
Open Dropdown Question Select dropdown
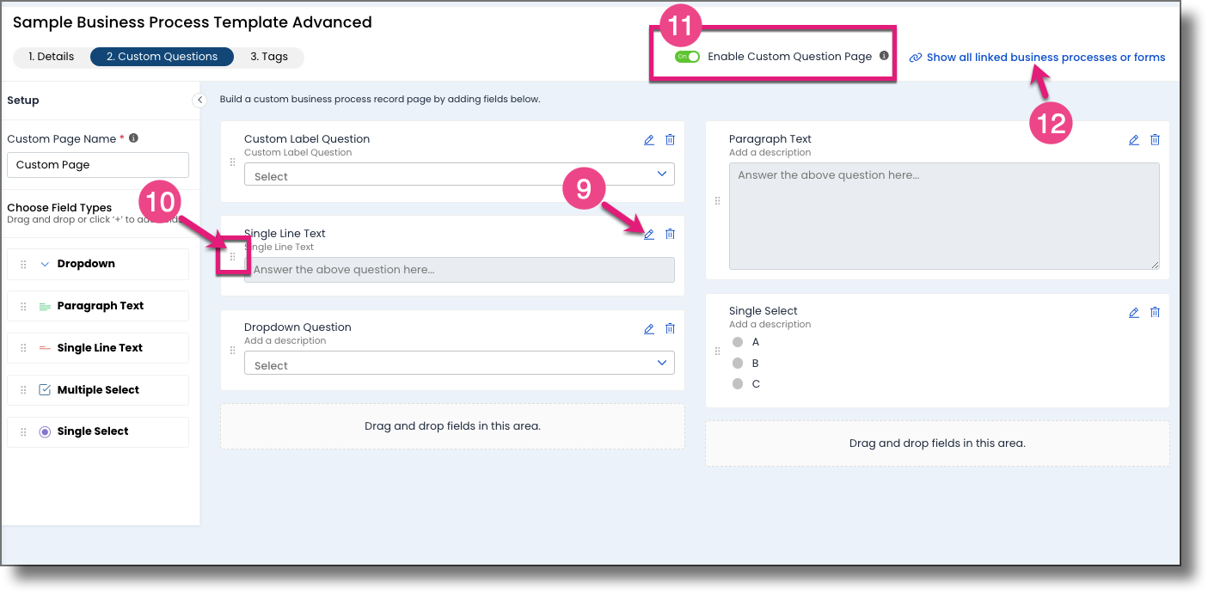(459, 364)
